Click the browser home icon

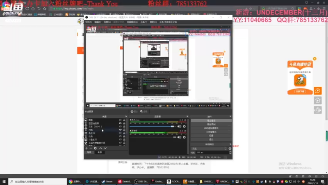(x=33, y=9)
